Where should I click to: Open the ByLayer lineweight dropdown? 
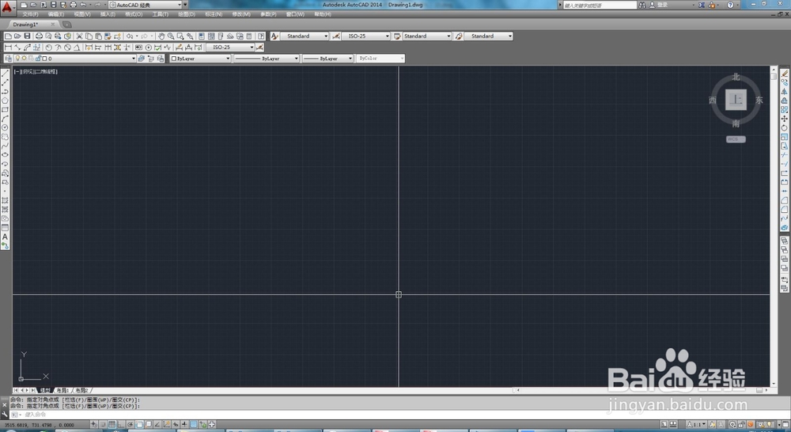328,59
